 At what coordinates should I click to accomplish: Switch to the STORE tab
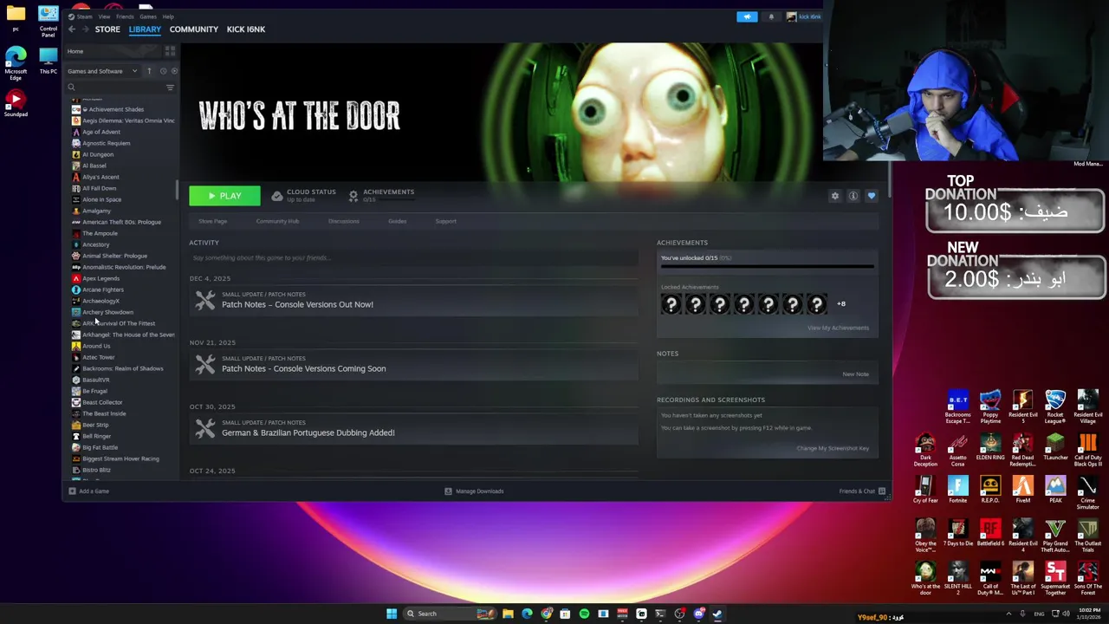(x=107, y=29)
